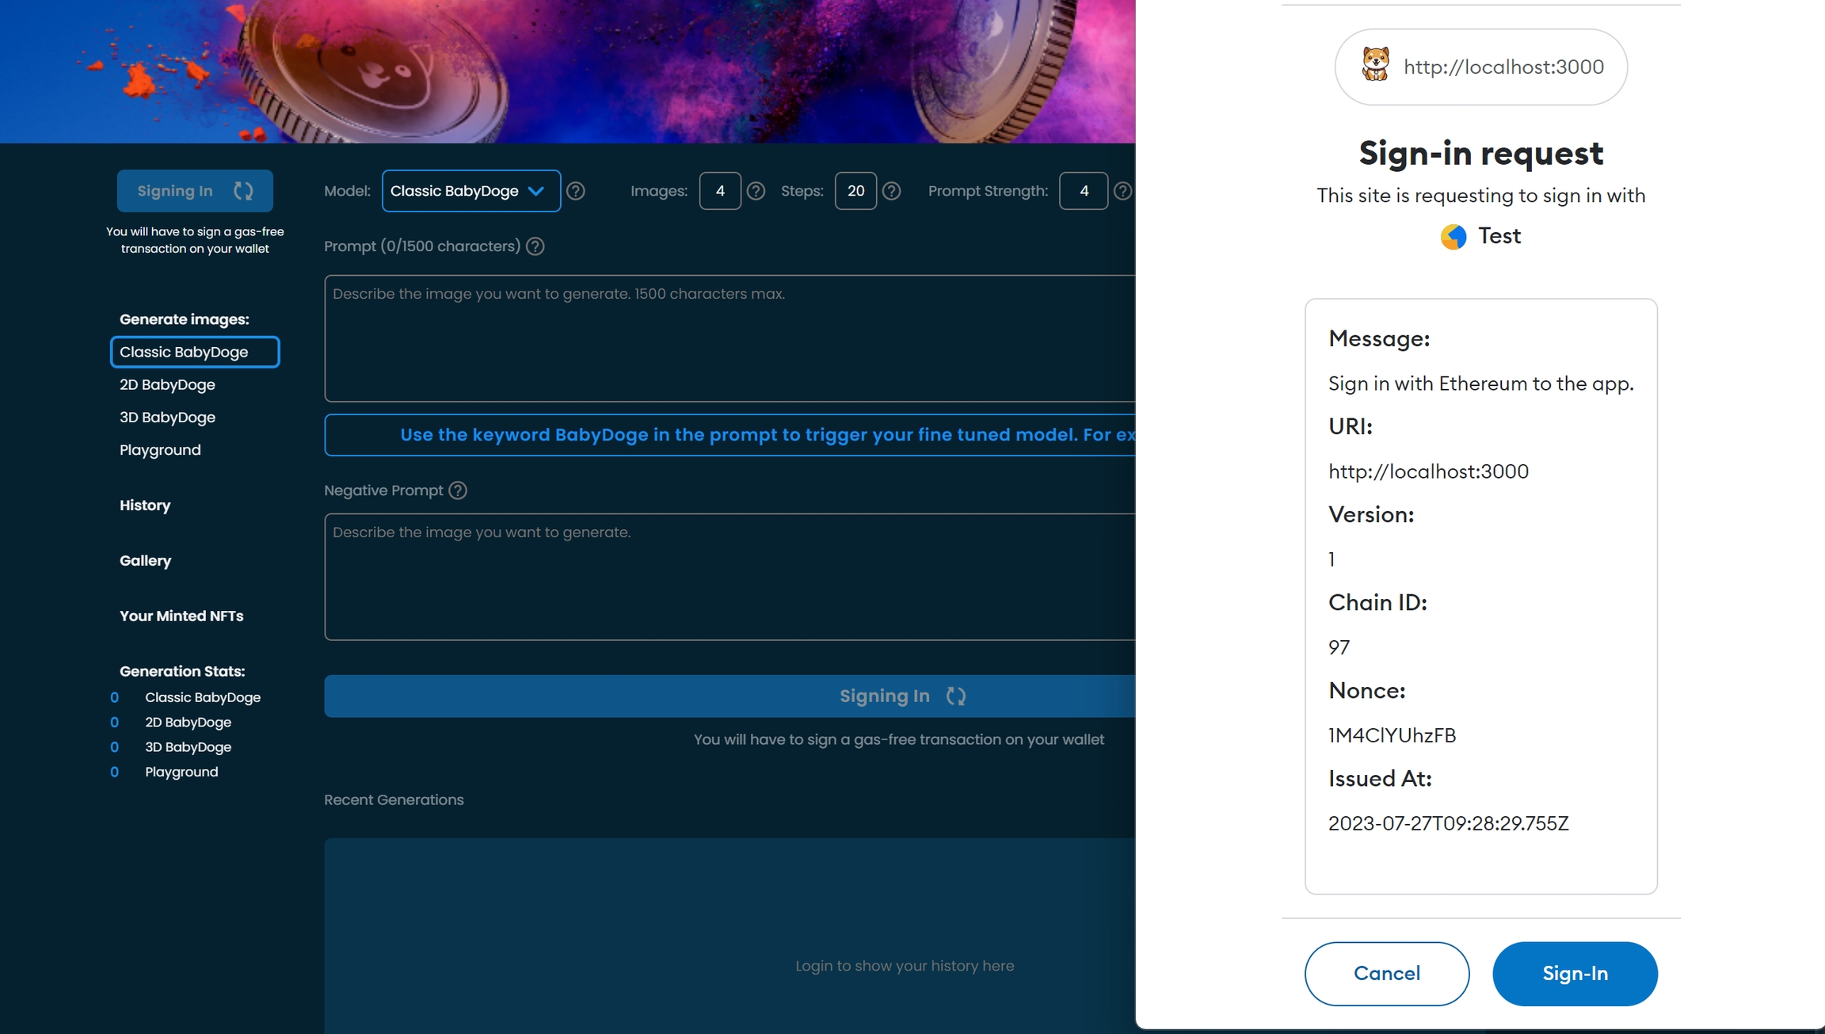Click into the main prompt text area
Screen dimensions: 1825x1034
click(729, 339)
